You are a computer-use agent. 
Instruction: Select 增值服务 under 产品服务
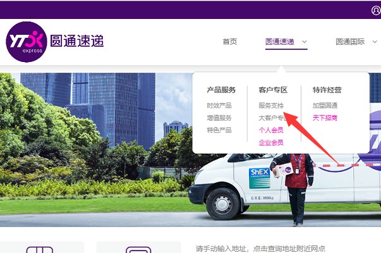[219, 118]
